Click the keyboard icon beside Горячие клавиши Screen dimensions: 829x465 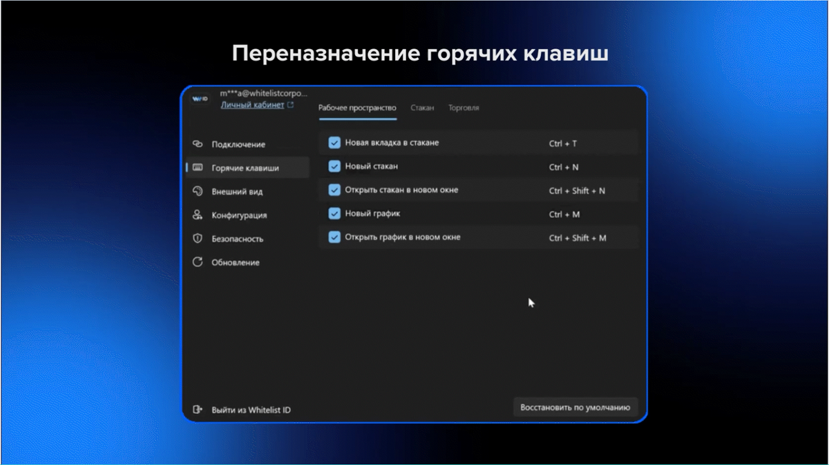tap(198, 168)
